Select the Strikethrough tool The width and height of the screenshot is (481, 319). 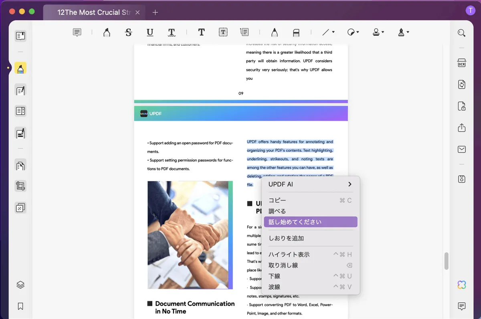pyautogui.click(x=128, y=32)
